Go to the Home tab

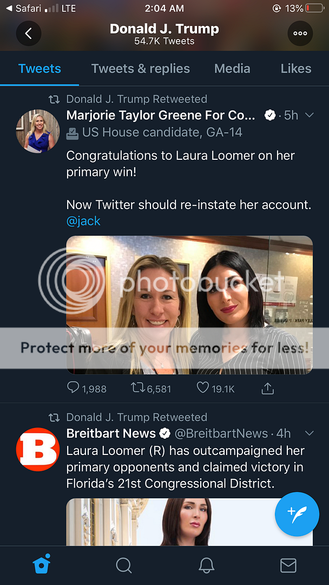[x=42, y=565]
